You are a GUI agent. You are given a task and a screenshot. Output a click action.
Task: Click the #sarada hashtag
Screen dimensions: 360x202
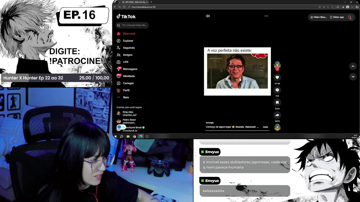click(x=240, y=127)
